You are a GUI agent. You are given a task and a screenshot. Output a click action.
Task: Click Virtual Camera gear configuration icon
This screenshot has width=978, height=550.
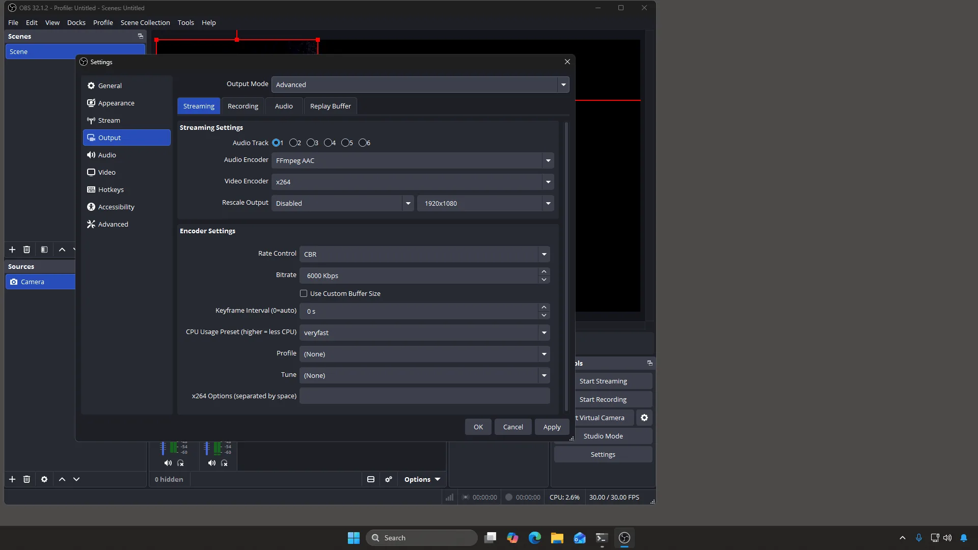click(644, 418)
